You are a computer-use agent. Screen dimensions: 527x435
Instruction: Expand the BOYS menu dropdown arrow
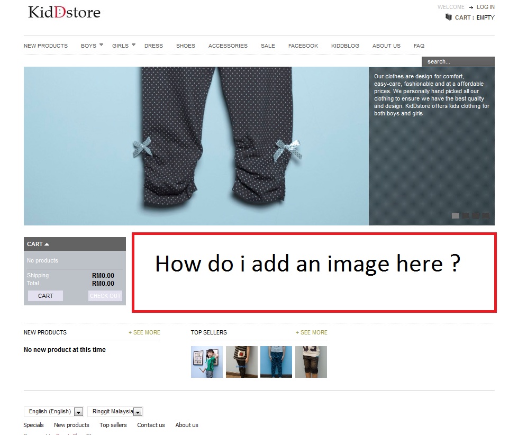(101, 45)
